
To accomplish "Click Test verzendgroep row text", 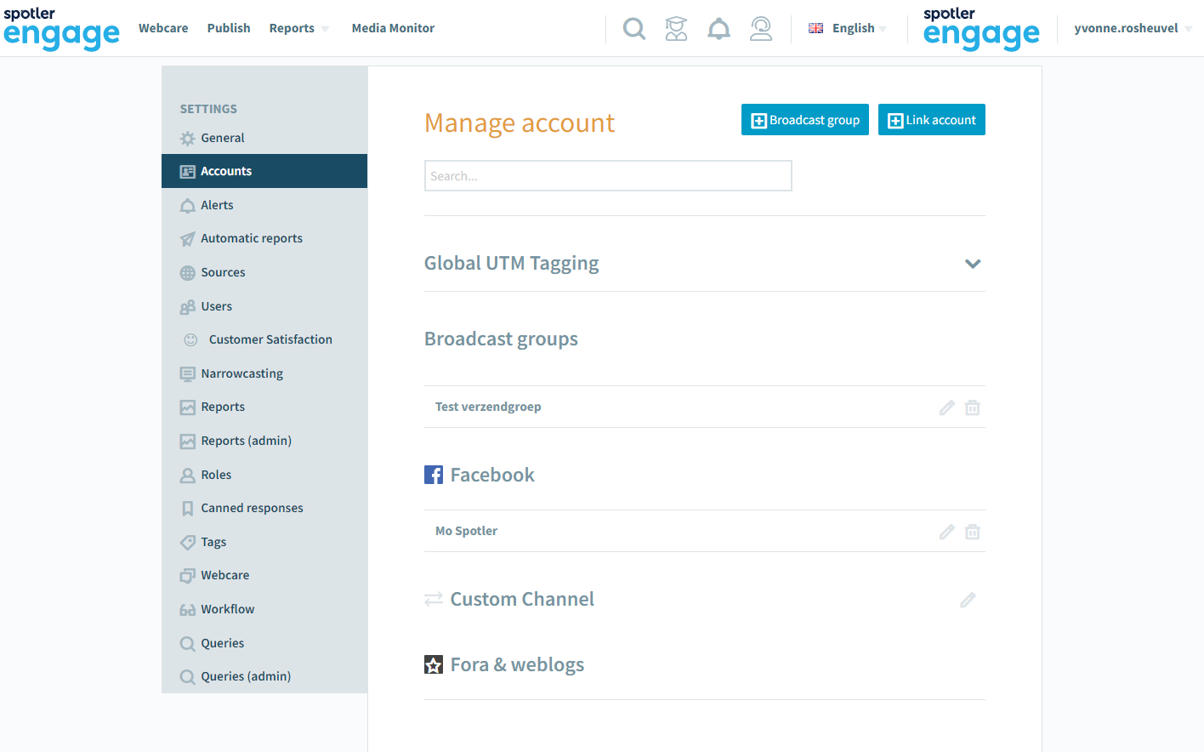I will pyautogui.click(x=488, y=407).
